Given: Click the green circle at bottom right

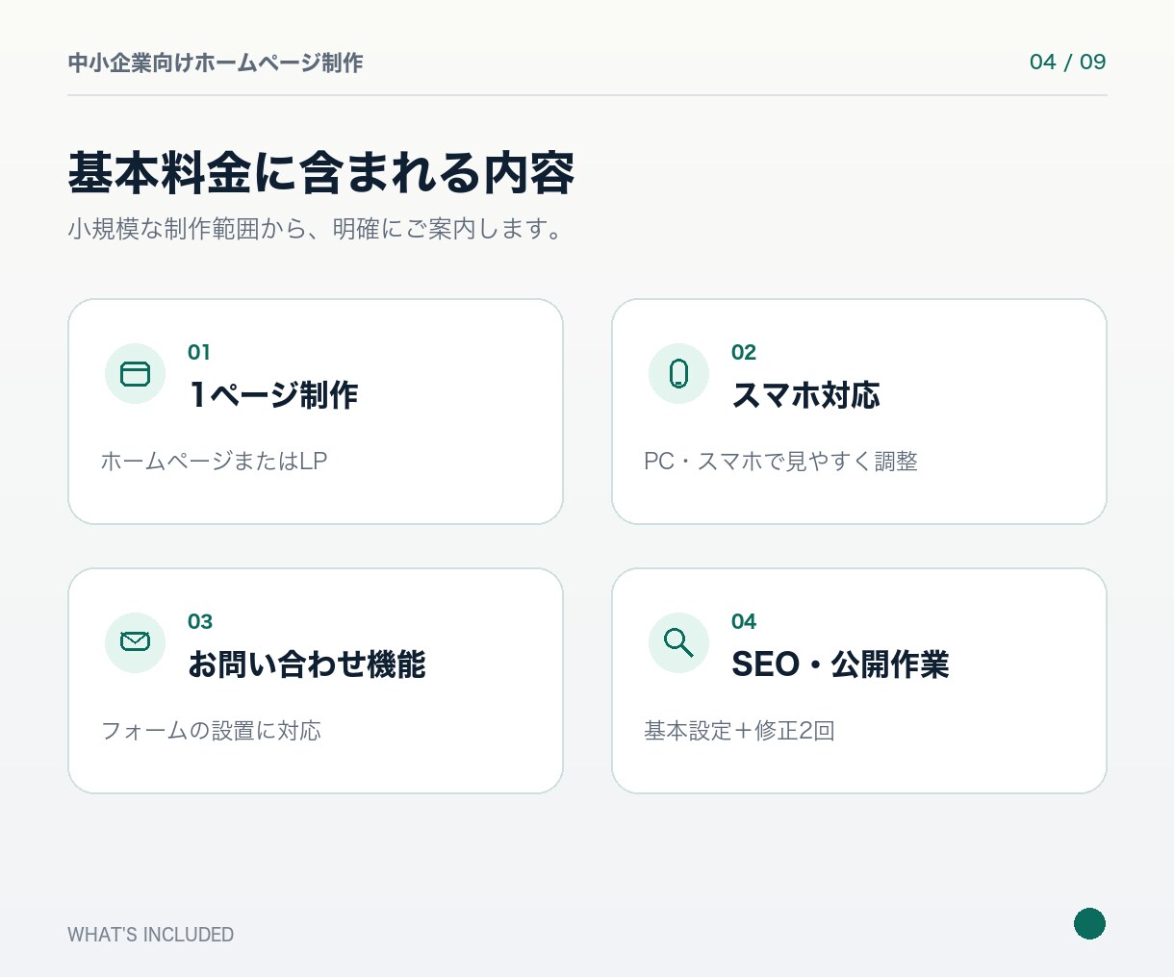Looking at the screenshot, I should (1089, 923).
